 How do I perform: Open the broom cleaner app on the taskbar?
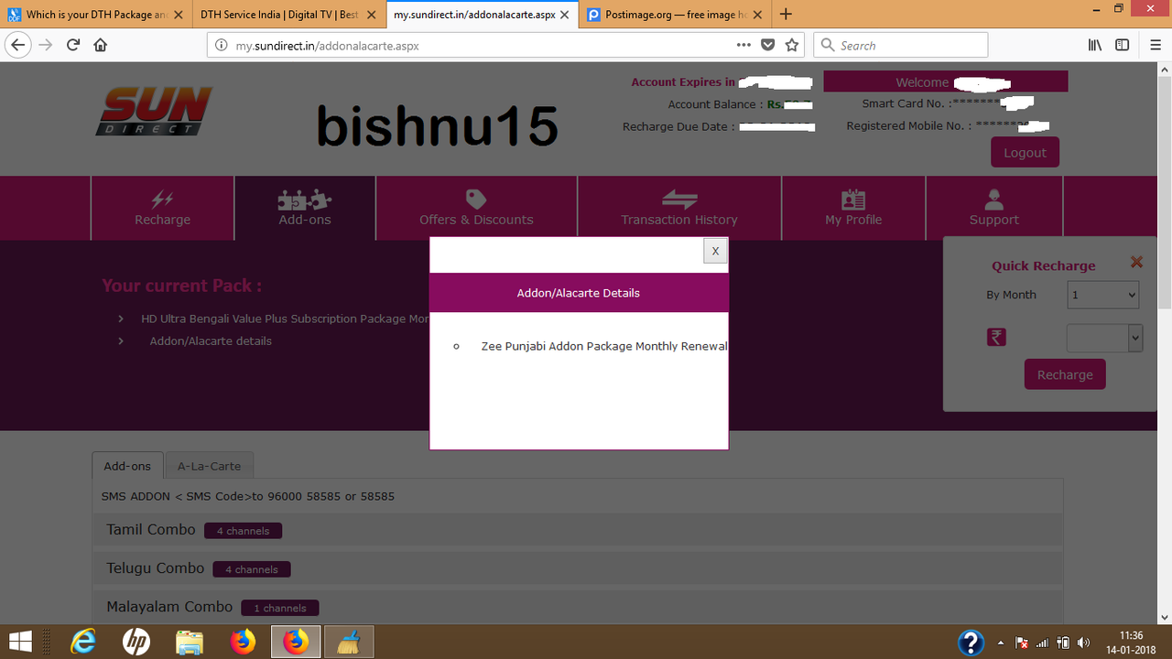click(x=348, y=642)
